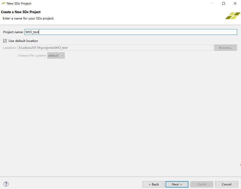
Task: Close the New SDx Project dialog
Action: (x=235, y=3)
